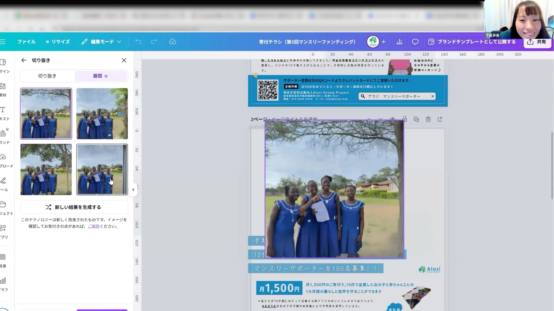This screenshot has width=554, height=311.
Task: Click the QR code on the flyer
Action: pos(268,90)
